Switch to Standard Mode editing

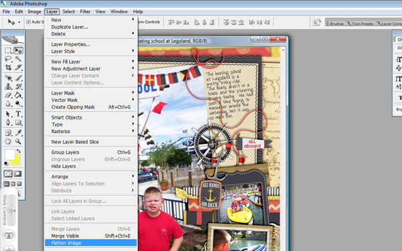(8, 173)
